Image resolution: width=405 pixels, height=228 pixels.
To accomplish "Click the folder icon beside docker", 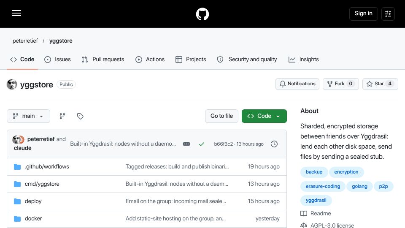I will point(17,219).
